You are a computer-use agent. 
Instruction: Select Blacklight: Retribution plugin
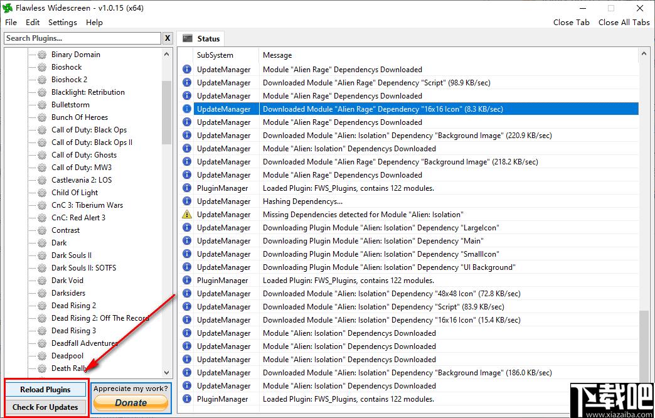click(88, 92)
